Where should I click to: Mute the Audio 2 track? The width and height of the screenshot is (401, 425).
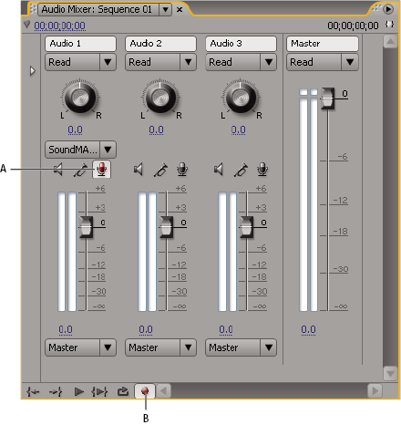click(139, 169)
